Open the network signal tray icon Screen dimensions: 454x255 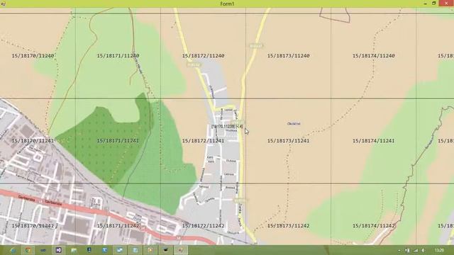(x=416, y=250)
